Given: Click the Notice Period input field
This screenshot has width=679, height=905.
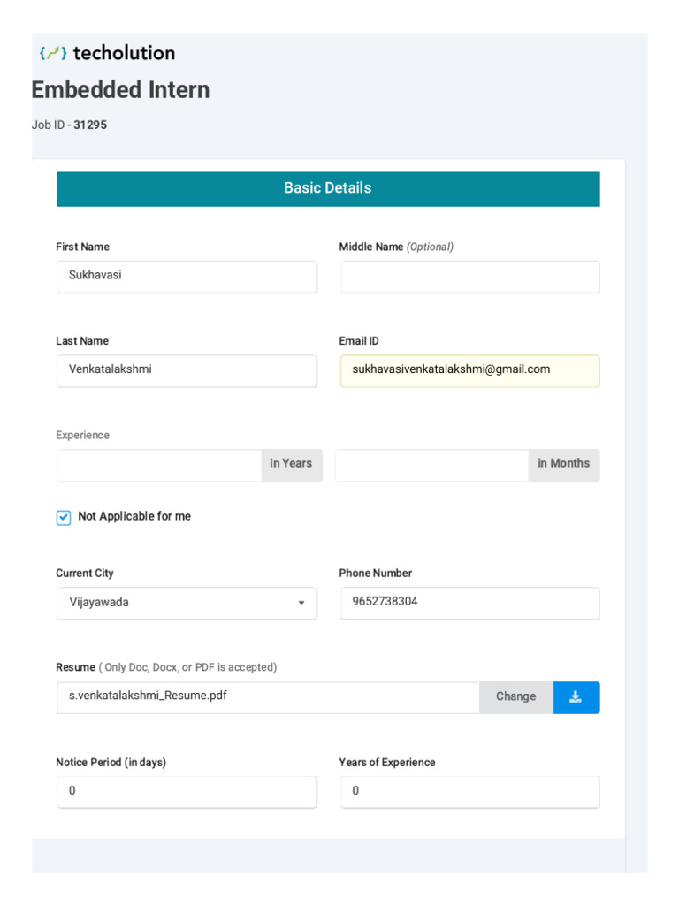Looking at the screenshot, I should [x=187, y=792].
